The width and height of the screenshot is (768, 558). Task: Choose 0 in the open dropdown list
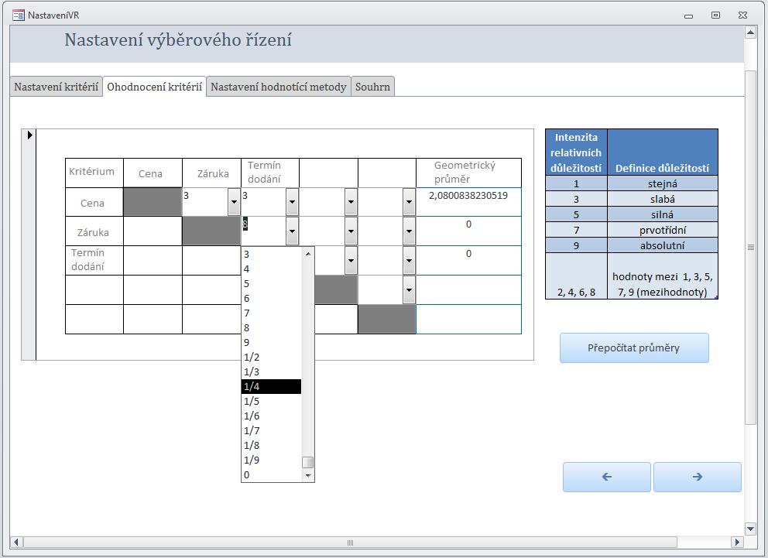click(272, 474)
